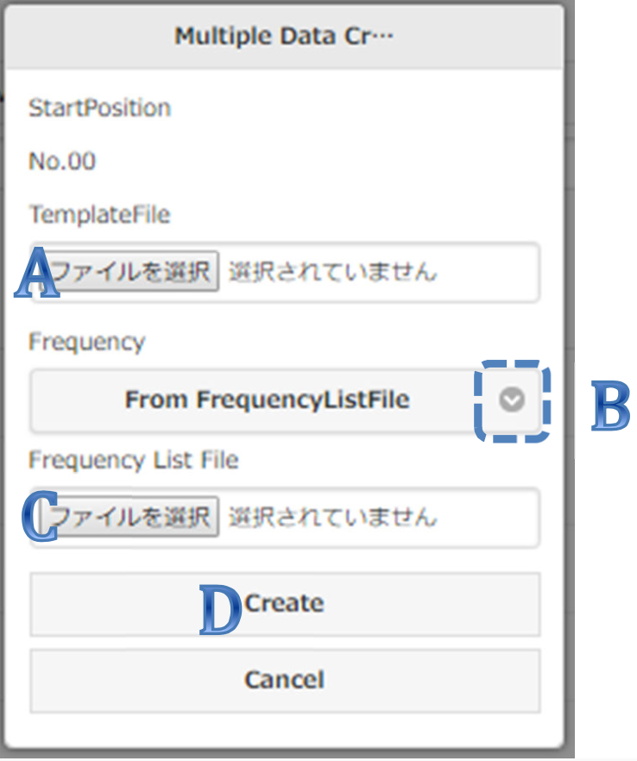Screen dimensions: 637x761
Task: Click the blue letter D marker
Action: pos(220,611)
